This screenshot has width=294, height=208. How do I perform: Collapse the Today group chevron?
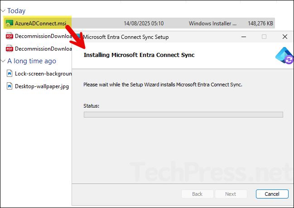pos(3,11)
